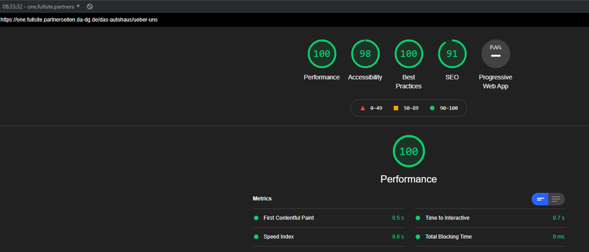Click the clear all reports icon

pyautogui.click(x=90, y=6)
